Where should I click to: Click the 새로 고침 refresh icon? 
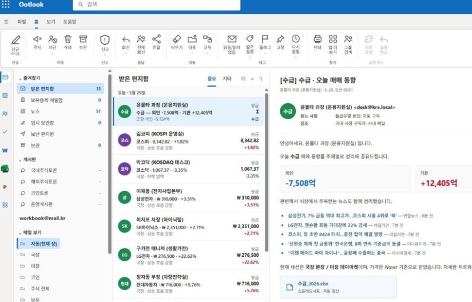point(368,39)
